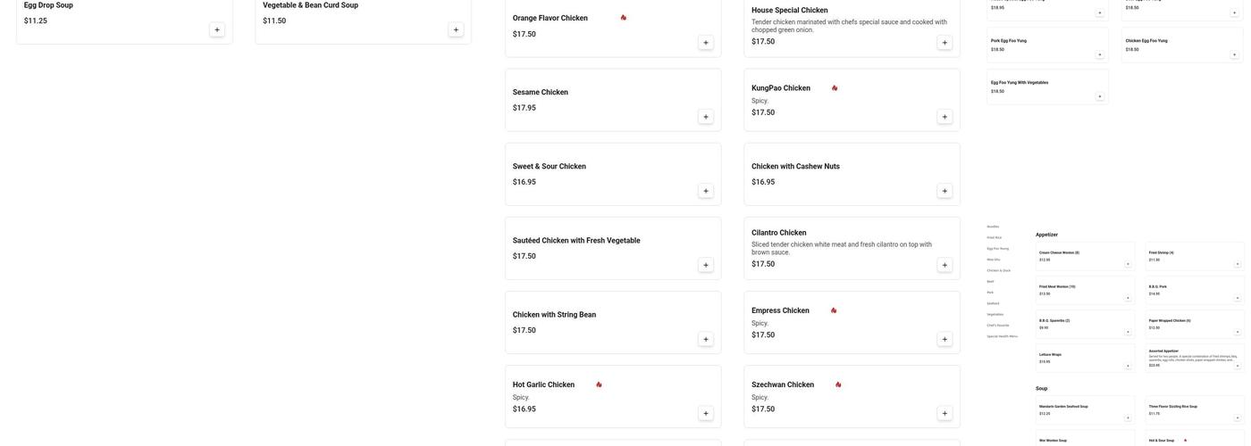Add Cream Cheese Wonton appetizer

coord(1128,264)
